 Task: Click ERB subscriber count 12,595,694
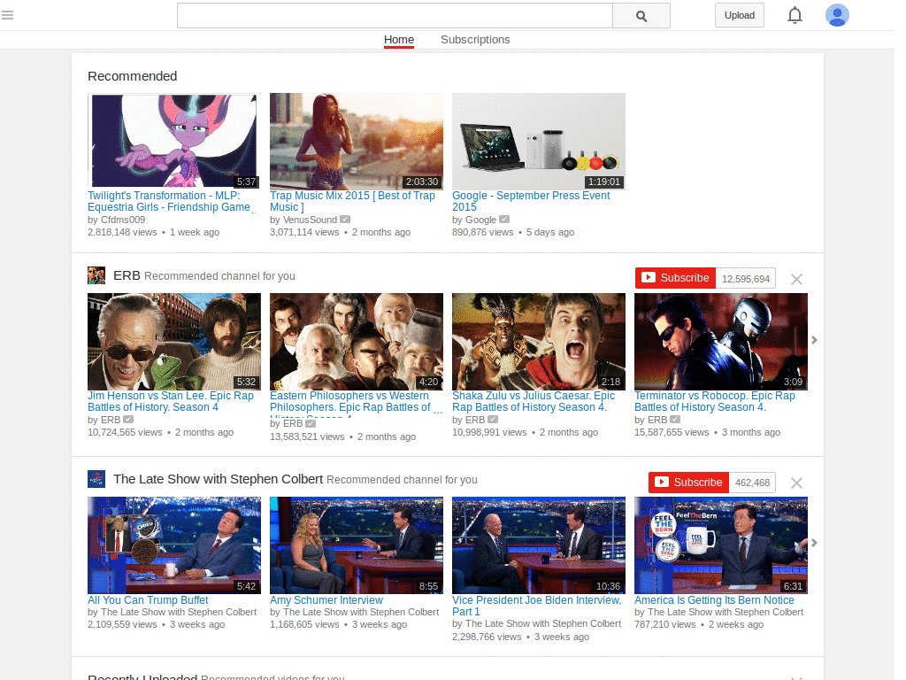(x=745, y=279)
